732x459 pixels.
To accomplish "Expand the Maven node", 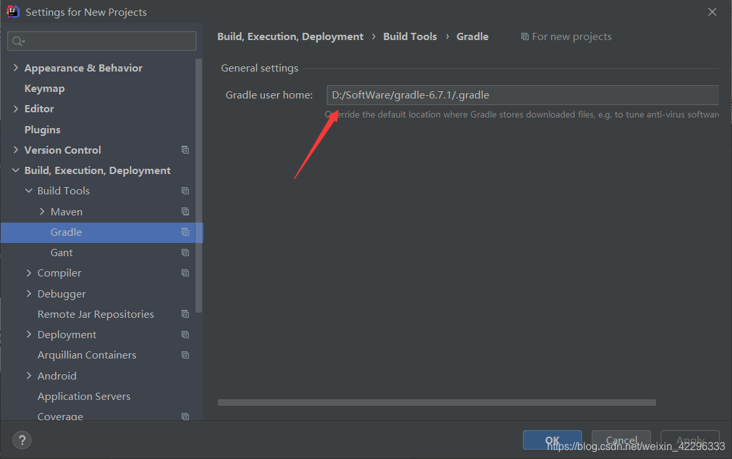I will click(x=42, y=211).
